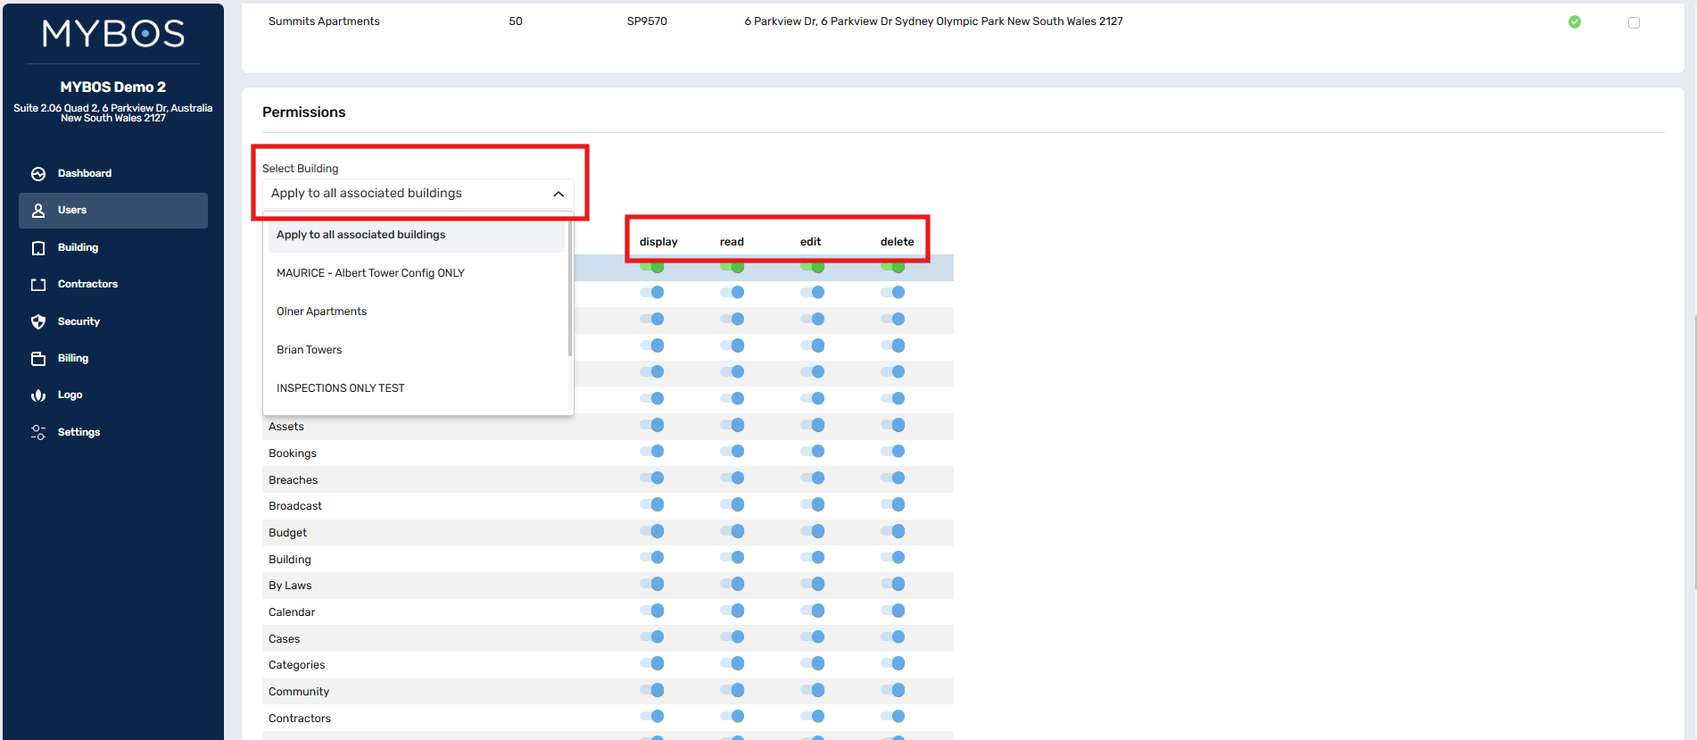
Task: Click the SP9570 plan number
Action: coord(647,21)
